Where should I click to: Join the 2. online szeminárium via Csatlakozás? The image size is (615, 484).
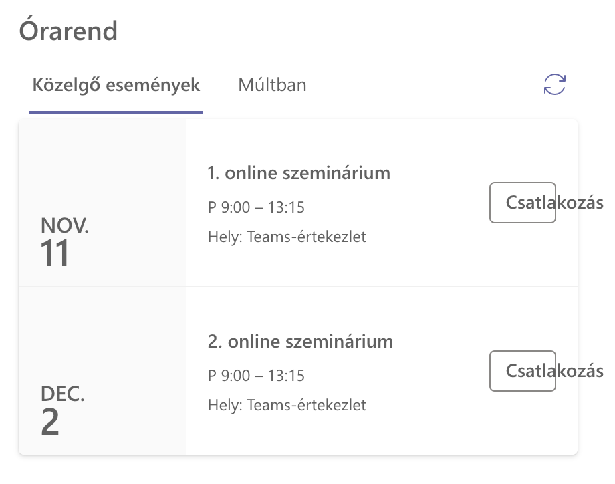click(x=523, y=370)
